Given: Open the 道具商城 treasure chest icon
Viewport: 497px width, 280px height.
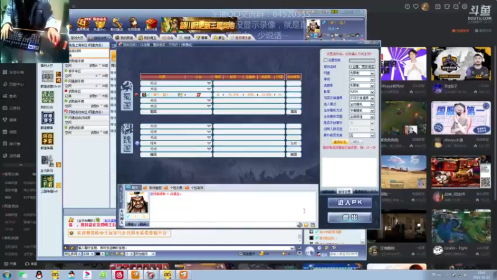Looking at the screenshot, I should click(x=83, y=24).
